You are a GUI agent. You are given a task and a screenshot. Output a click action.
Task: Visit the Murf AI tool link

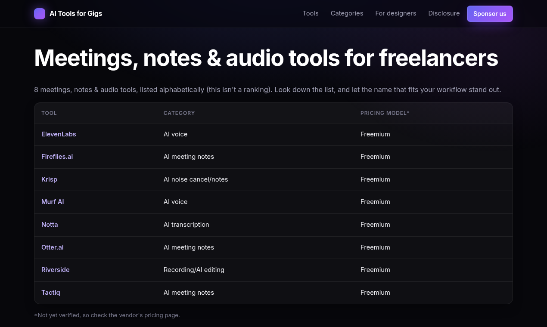click(x=53, y=202)
